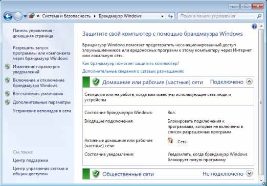
Task: Open 'Изменение параметров уведомлений' link
Action: coord(36,69)
